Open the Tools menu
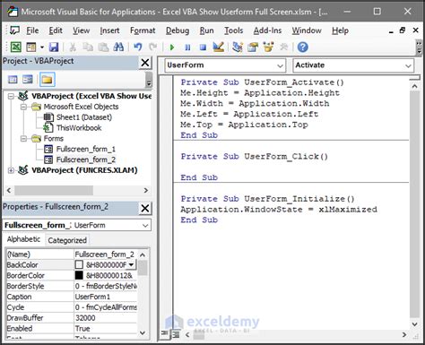 233,30
